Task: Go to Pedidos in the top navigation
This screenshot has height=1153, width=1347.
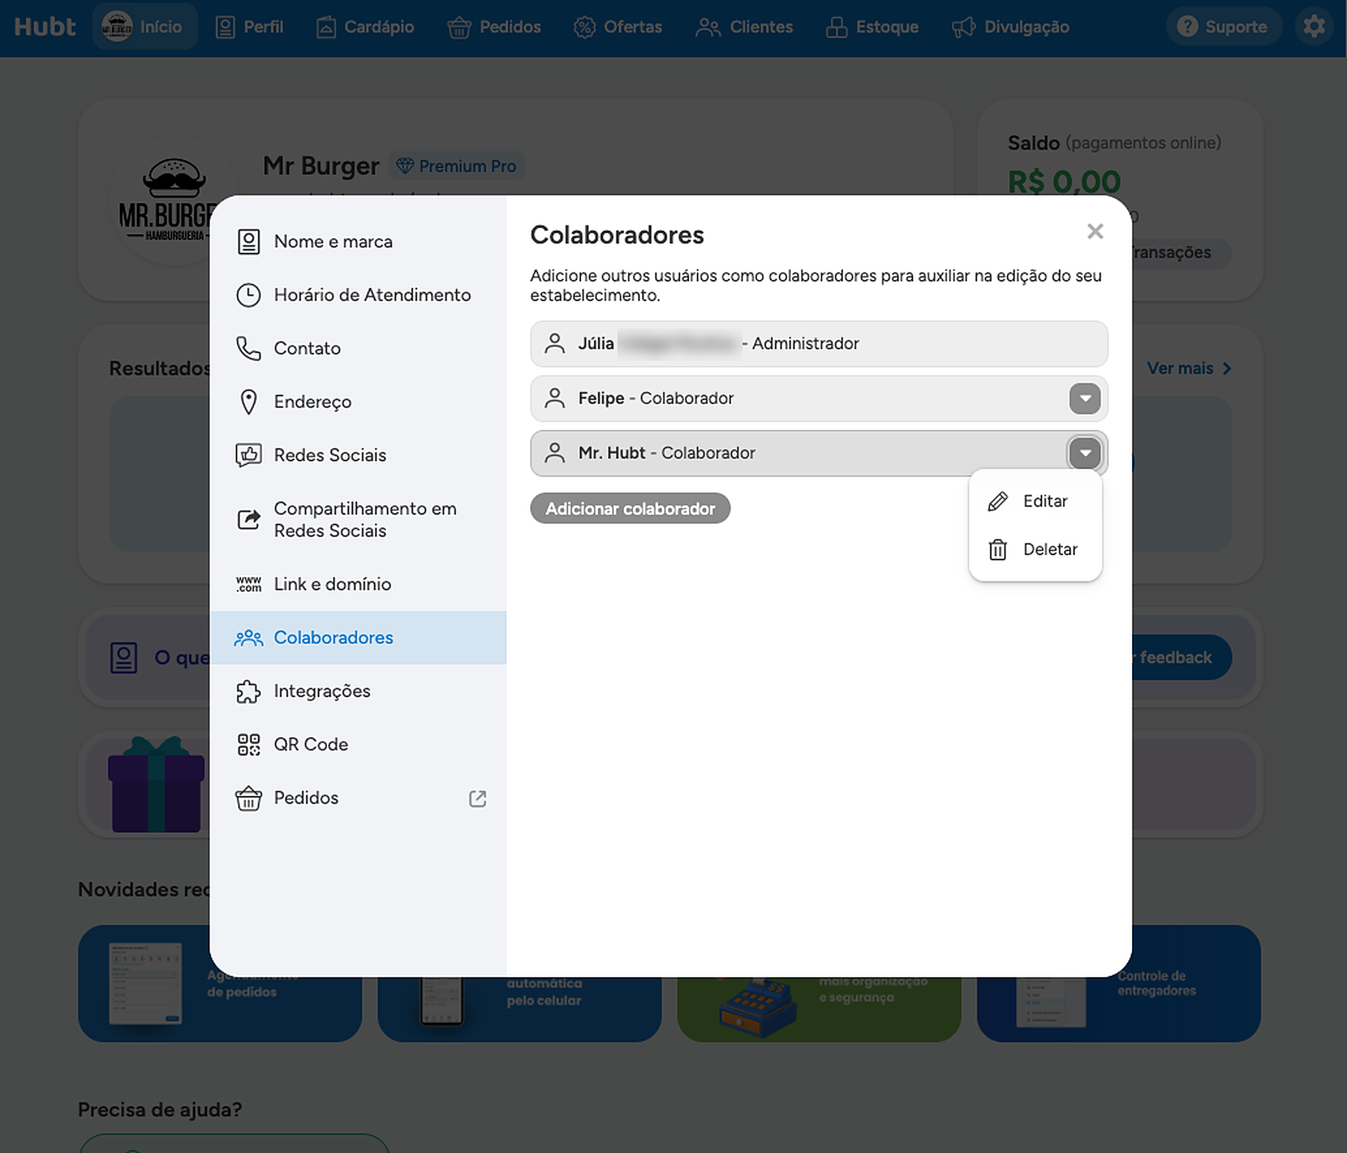Action: pos(494,27)
